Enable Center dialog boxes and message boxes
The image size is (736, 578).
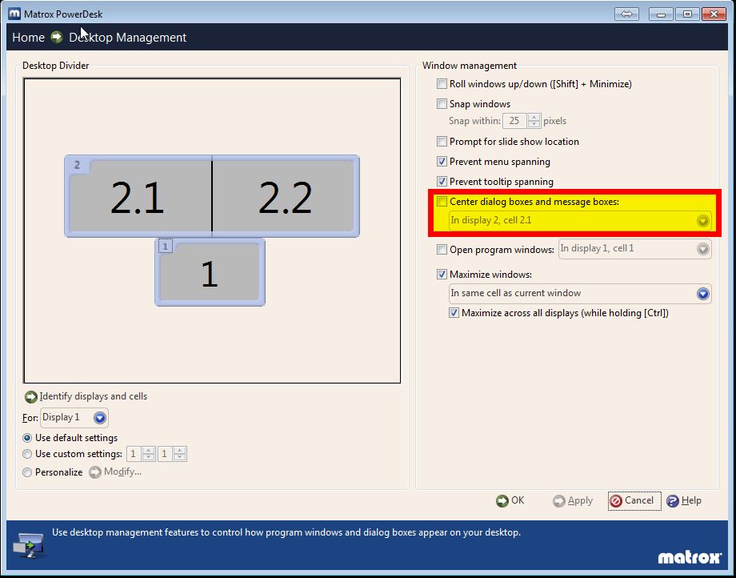442,202
